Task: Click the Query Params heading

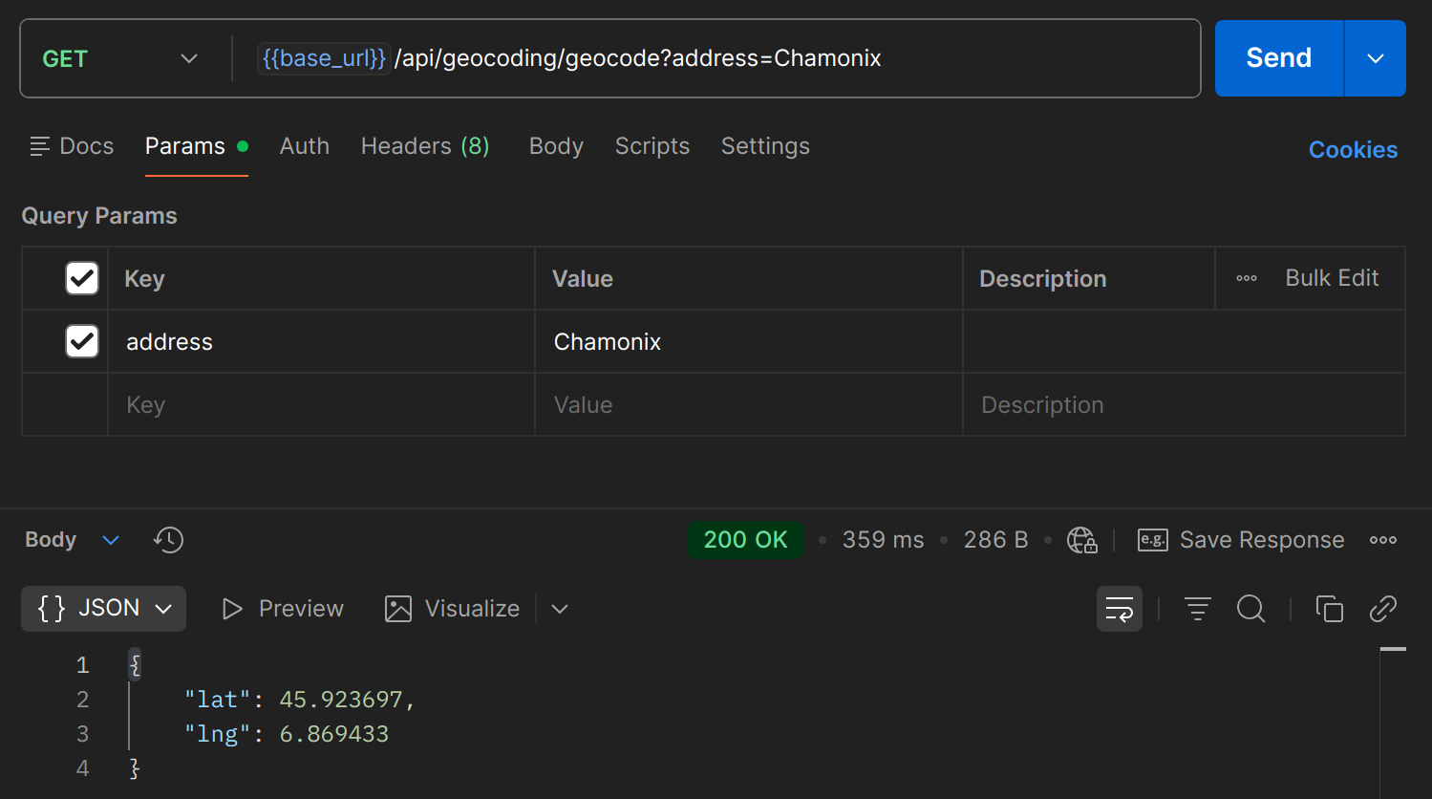Action: (99, 216)
